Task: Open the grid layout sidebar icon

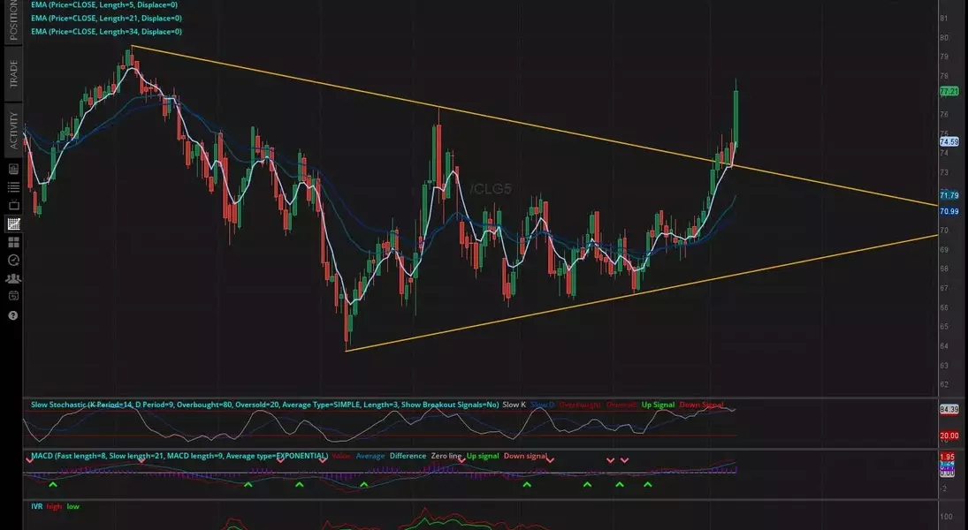Action: coord(13,242)
